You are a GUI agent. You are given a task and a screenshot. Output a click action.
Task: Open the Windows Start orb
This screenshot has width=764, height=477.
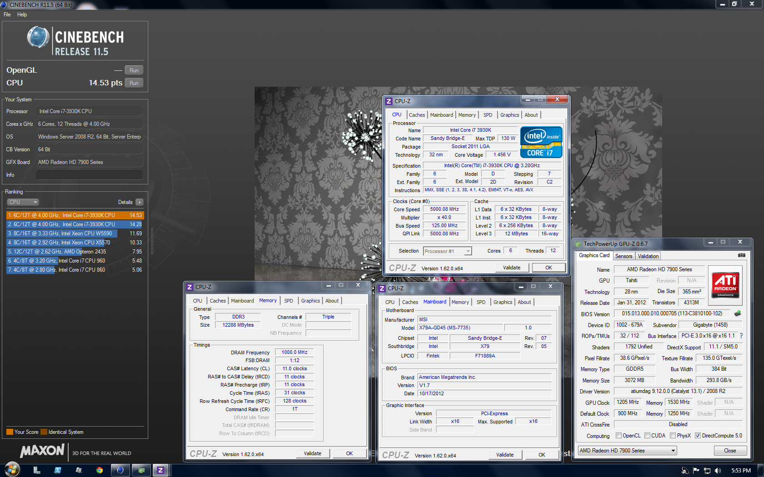[x=12, y=470]
